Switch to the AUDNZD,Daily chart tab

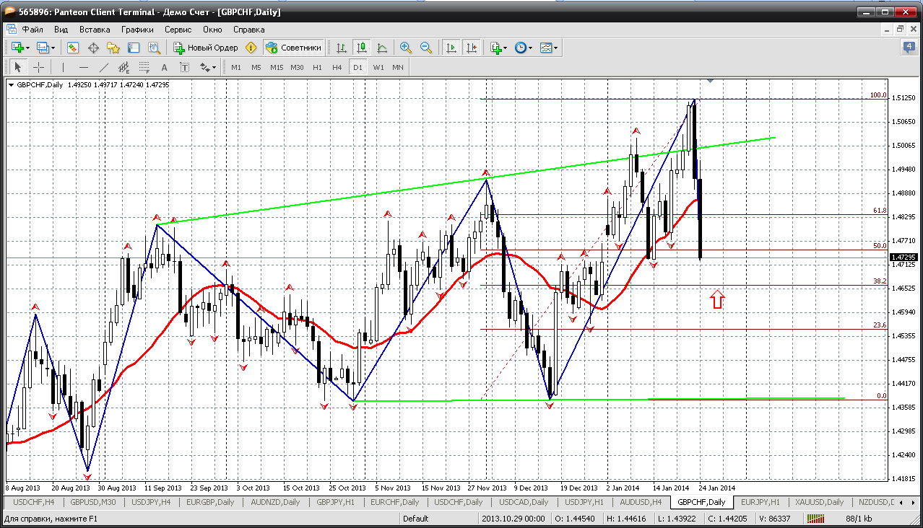click(274, 502)
